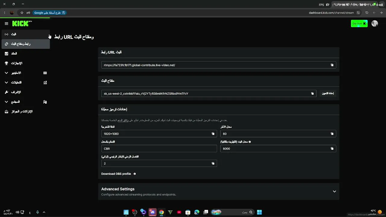This screenshot has width=386, height=217.
Task: Click the info icon beside Download OBS profile
Action: [x=134, y=174]
